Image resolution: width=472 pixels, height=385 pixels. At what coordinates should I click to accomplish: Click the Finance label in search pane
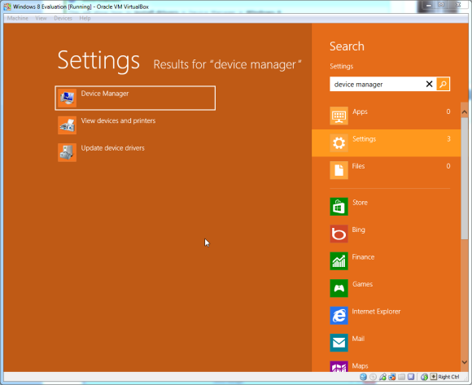click(363, 257)
